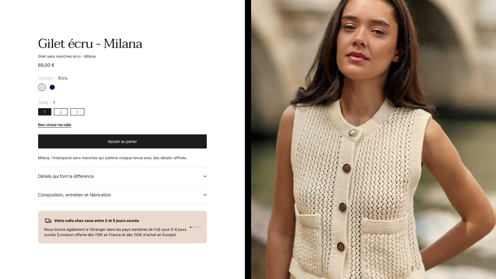The image size is (496, 279).
Task: Choose size 3
Action: tap(77, 112)
